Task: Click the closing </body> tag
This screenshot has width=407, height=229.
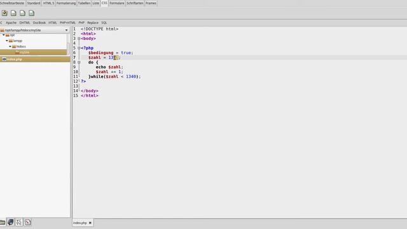Action: 90,91
